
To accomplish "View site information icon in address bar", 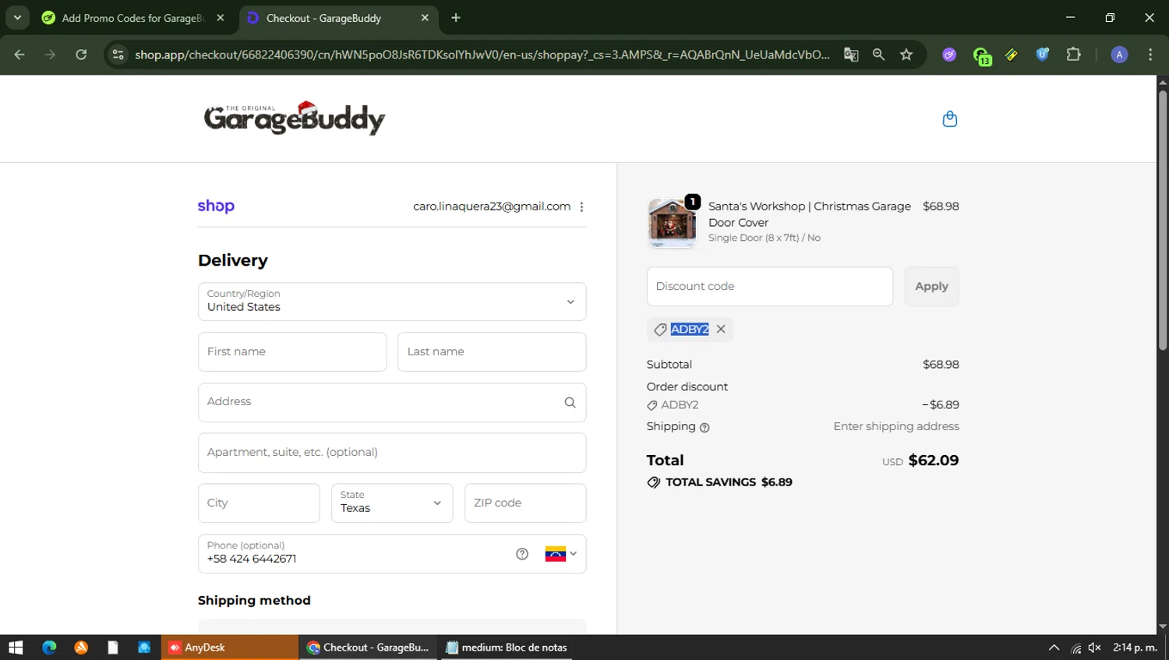I will click(118, 55).
